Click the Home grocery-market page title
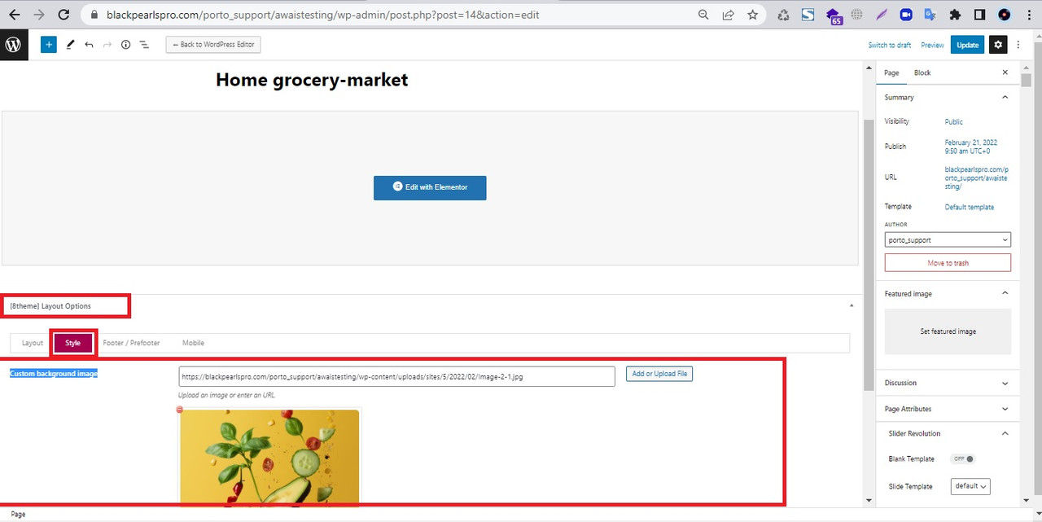This screenshot has height=522, width=1042. (312, 80)
